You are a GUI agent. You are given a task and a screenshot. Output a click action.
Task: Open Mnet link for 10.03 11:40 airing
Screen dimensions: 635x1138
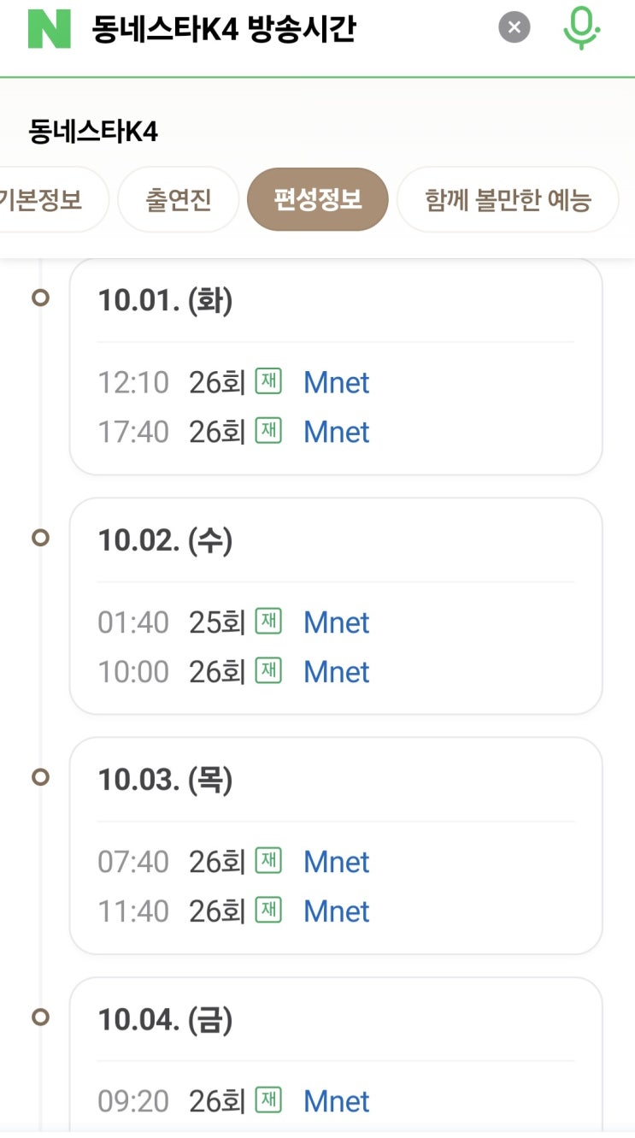point(337,911)
